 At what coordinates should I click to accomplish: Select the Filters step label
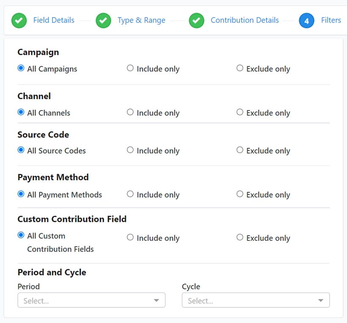click(331, 20)
